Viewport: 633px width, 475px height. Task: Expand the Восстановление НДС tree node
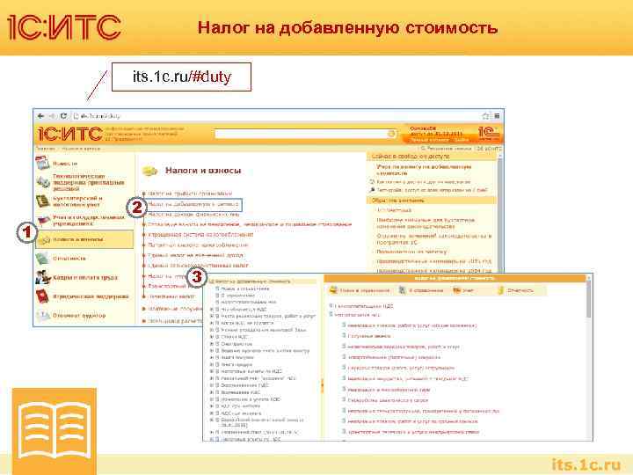click(212, 385)
